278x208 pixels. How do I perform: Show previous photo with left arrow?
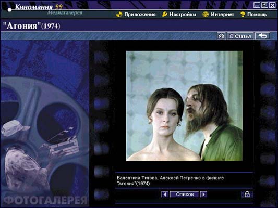click(165, 194)
